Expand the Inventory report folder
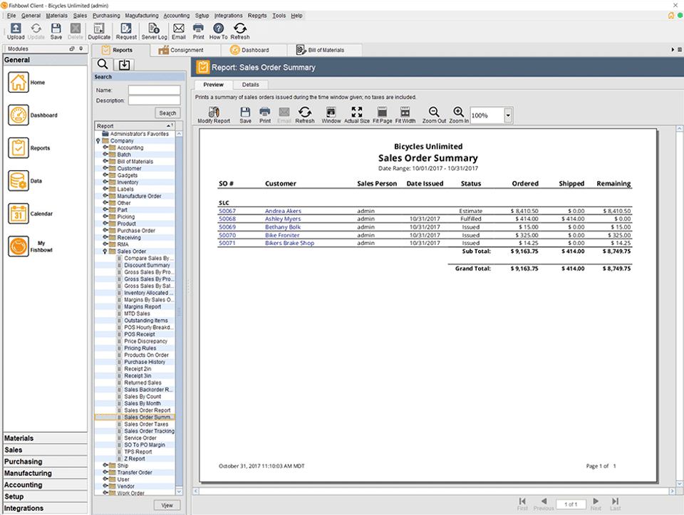The height and width of the screenshot is (515, 684). [x=105, y=182]
